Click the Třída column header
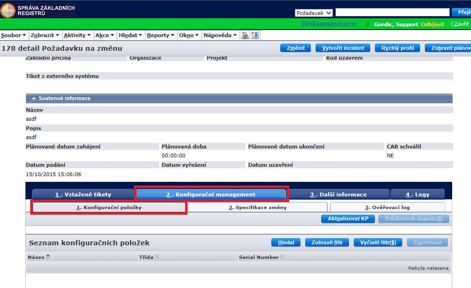471x288 pixels. click(146, 257)
